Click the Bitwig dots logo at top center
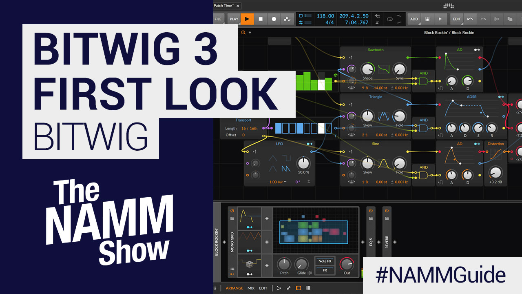 point(449,6)
